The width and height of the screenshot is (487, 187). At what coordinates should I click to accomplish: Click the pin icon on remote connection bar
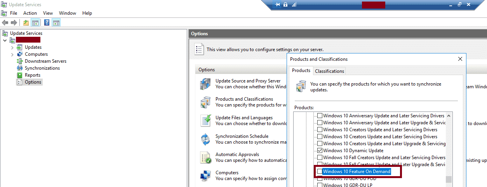pos(278,5)
